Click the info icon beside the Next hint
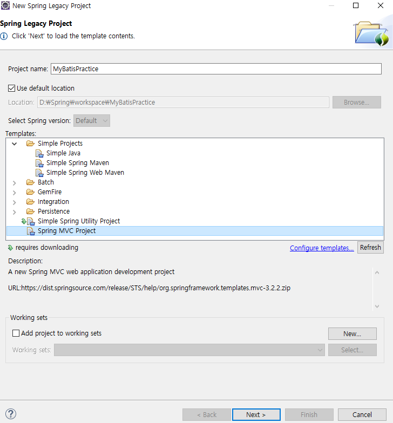 coord(4,36)
